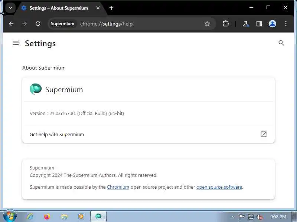Open Get help with Supermium
The height and width of the screenshot is (222, 297).
tap(148, 134)
